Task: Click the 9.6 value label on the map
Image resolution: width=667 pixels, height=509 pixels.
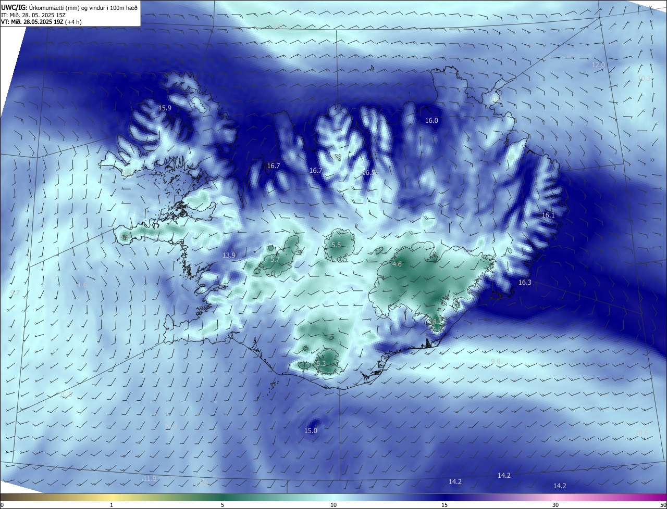Action: [496, 362]
